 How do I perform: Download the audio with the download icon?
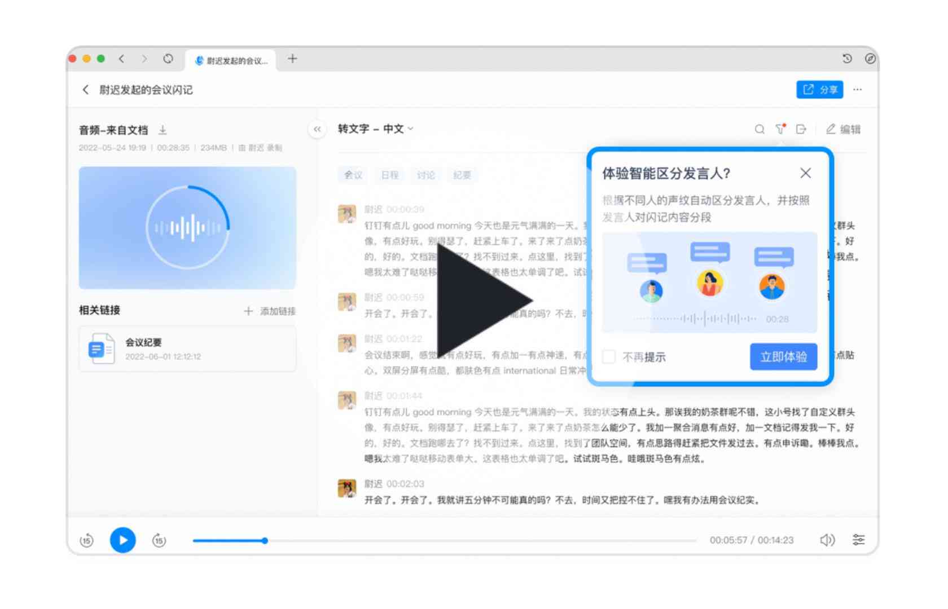coord(163,130)
